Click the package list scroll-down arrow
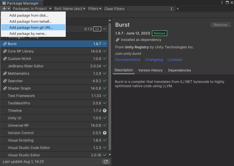Image resolution: width=234 pixels, height=166 pixels. (110, 155)
